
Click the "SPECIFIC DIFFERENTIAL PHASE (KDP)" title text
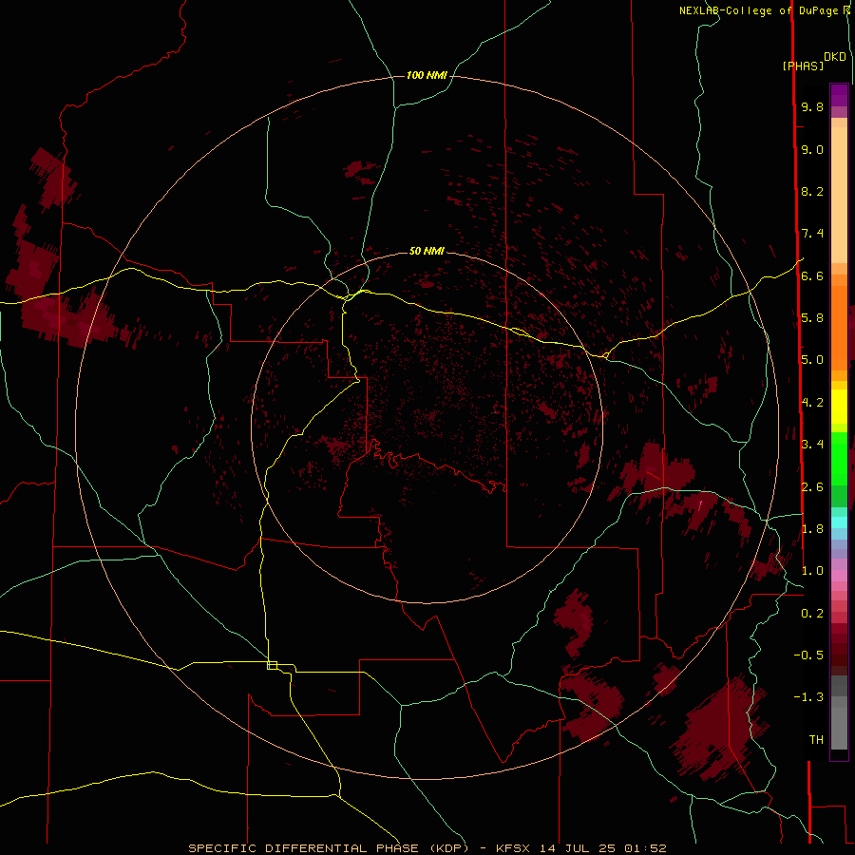(x=329, y=848)
